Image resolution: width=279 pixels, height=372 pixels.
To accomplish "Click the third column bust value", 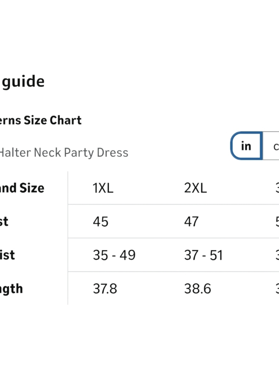I will point(277,222).
